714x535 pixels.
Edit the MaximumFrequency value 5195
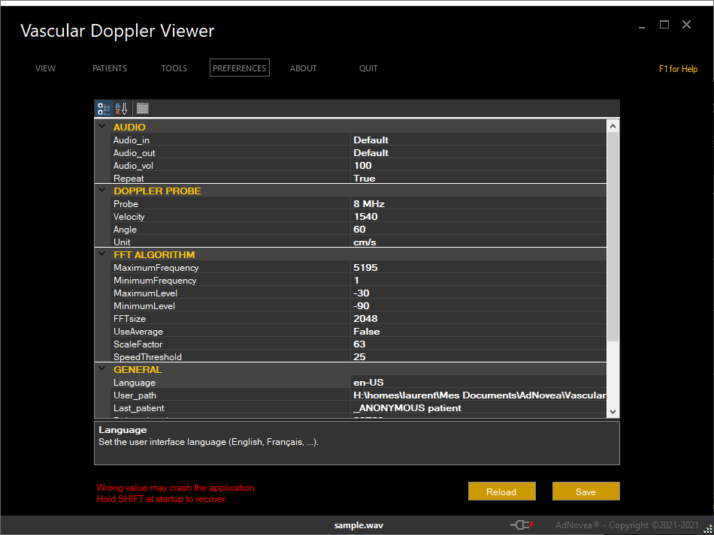[x=479, y=267]
